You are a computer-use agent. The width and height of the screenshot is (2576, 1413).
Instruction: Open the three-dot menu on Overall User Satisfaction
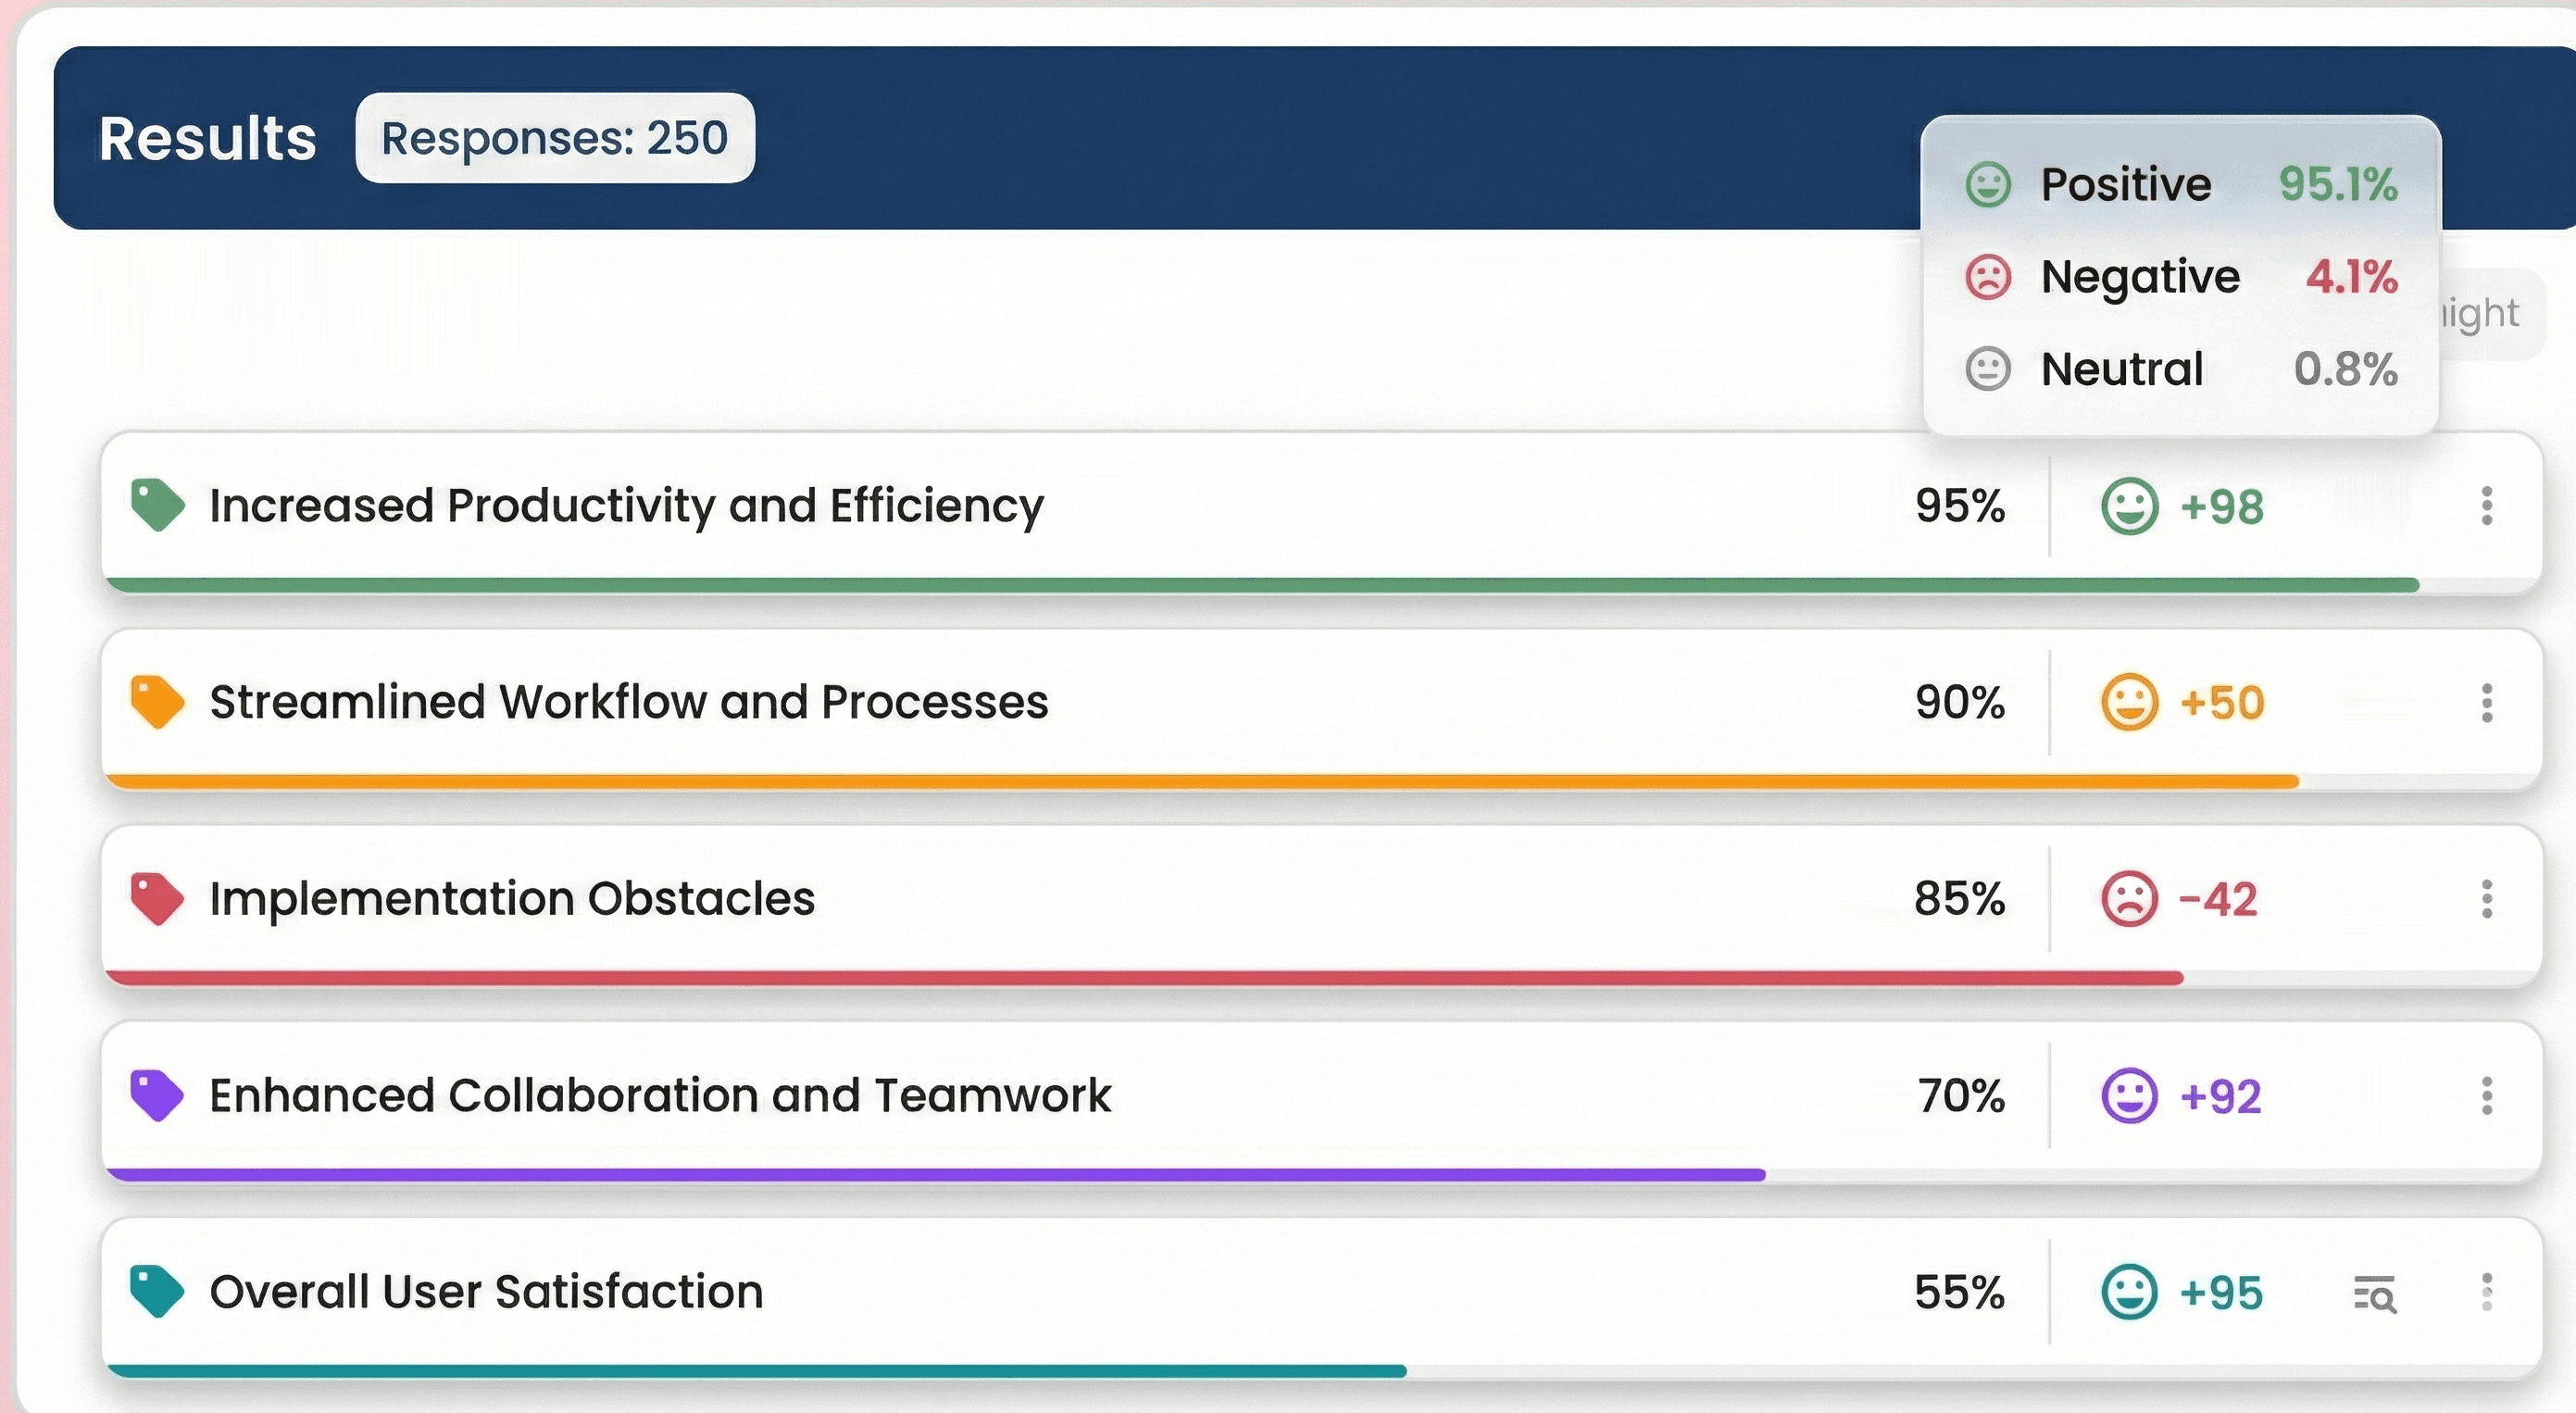point(2489,1293)
